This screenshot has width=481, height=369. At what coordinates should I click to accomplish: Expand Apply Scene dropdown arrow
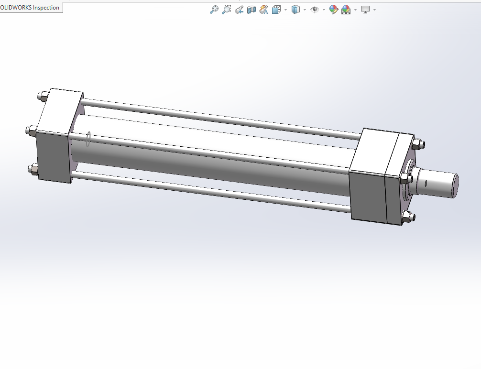(x=355, y=10)
